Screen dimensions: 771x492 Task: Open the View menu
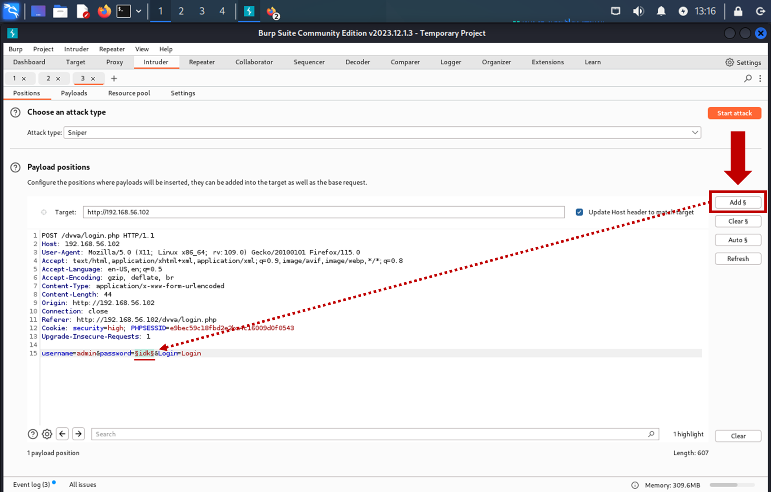(x=142, y=49)
